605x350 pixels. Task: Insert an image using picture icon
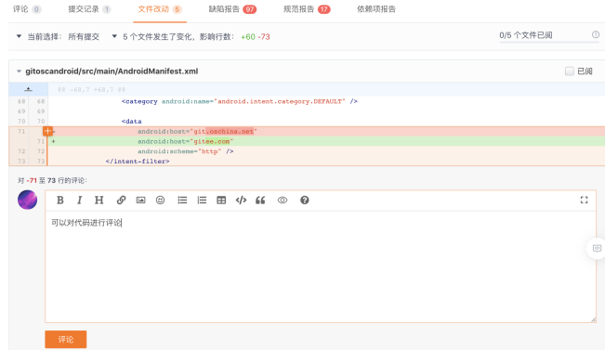click(141, 200)
